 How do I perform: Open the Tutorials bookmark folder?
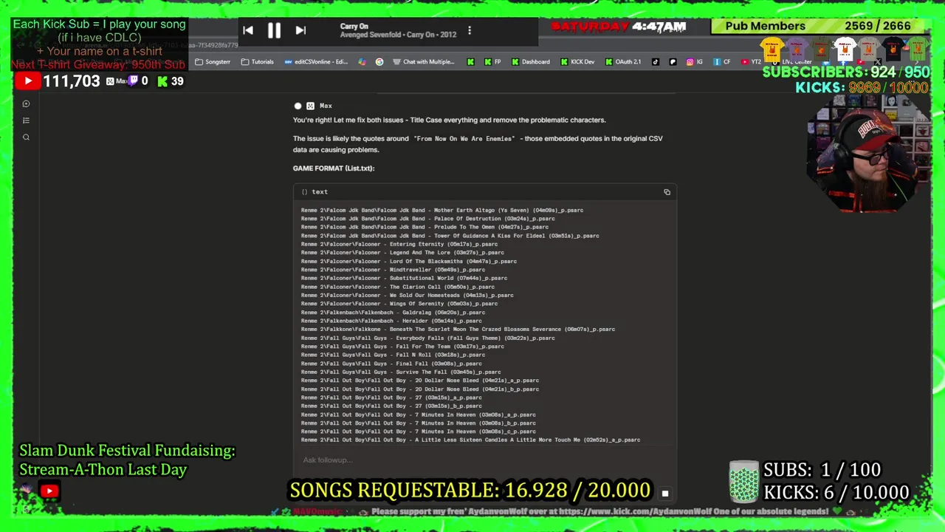click(258, 62)
